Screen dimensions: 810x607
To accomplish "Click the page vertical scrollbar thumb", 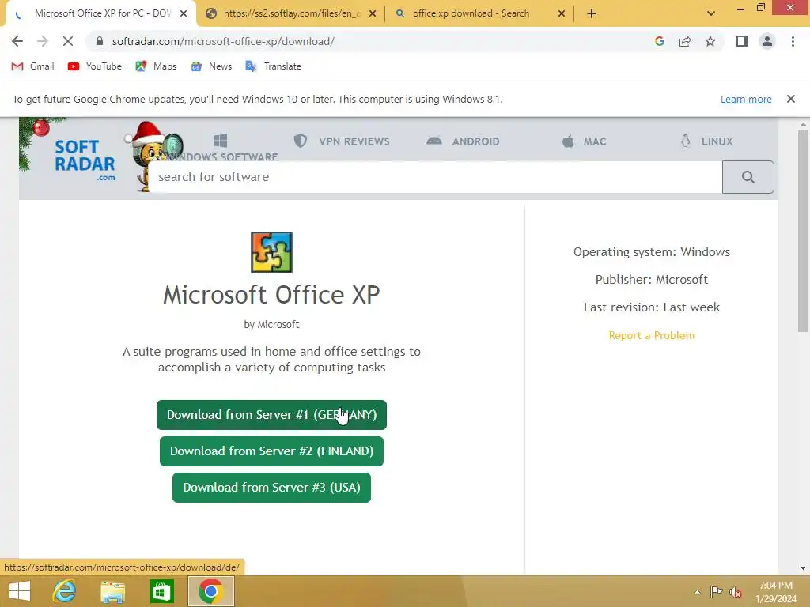I will 803,230.
